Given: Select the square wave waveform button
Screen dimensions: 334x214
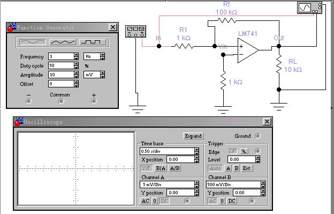Looking at the screenshot, I should coord(93,42).
